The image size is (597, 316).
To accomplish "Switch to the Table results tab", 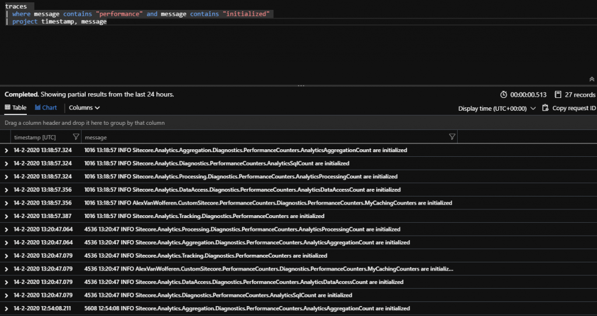I will coord(16,108).
